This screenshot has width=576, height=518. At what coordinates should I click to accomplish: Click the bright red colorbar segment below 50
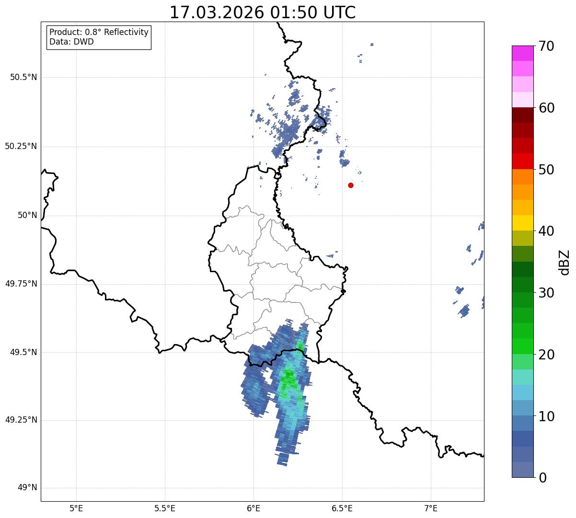tap(522, 161)
